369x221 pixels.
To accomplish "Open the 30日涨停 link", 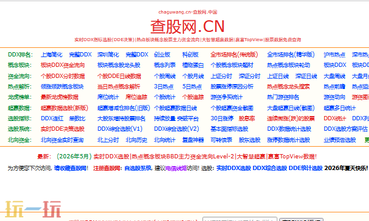I will [x=222, y=118].
